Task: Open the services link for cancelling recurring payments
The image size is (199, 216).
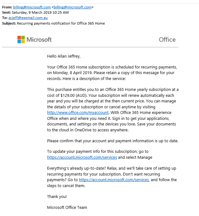Action: [x=114, y=180]
